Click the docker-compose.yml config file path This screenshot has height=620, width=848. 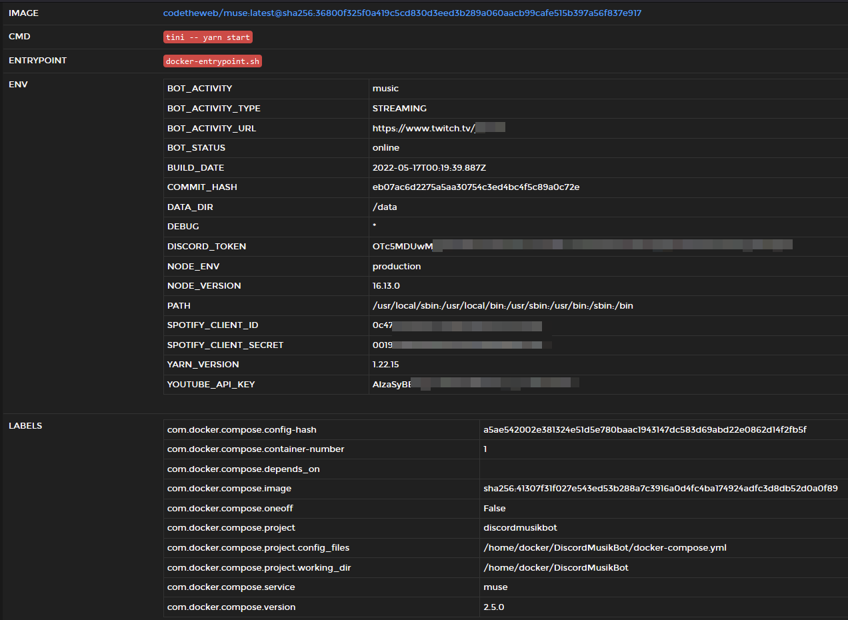click(x=605, y=547)
